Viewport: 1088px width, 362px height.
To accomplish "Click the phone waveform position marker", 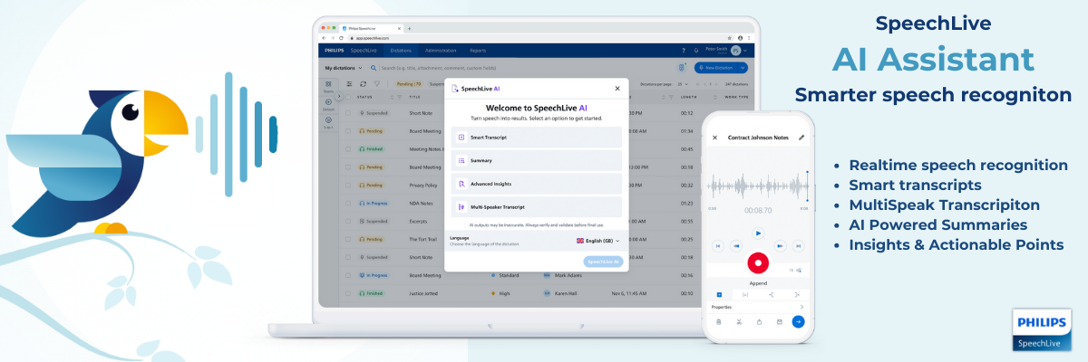I will tap(807, 186).
